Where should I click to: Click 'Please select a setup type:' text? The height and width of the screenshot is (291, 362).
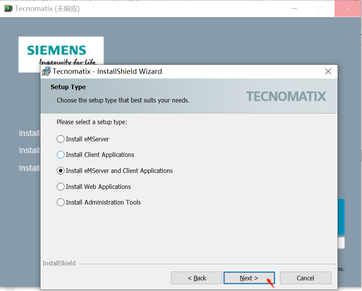pyautogui.click(x=92, y=122)
